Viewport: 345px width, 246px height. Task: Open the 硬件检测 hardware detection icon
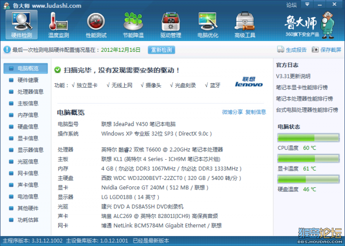(22, 25)
